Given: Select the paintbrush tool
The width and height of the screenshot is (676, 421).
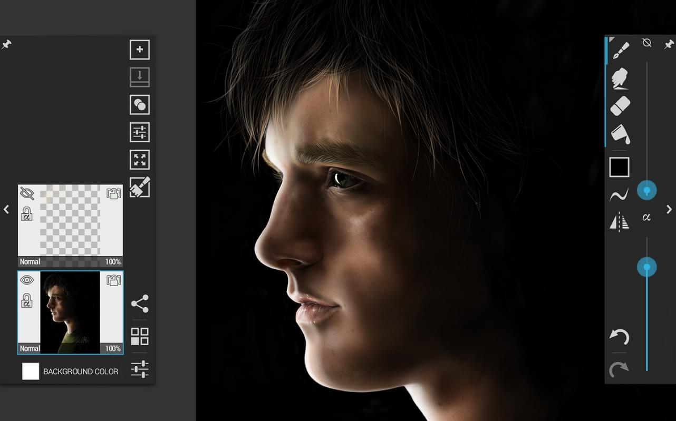Looking at the screenshot, I should tap(620, 51).
